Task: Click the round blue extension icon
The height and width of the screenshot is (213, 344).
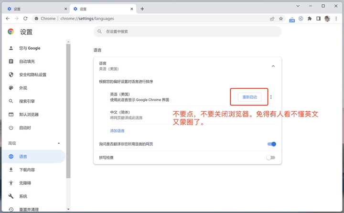Action: (x=301, y=19)
